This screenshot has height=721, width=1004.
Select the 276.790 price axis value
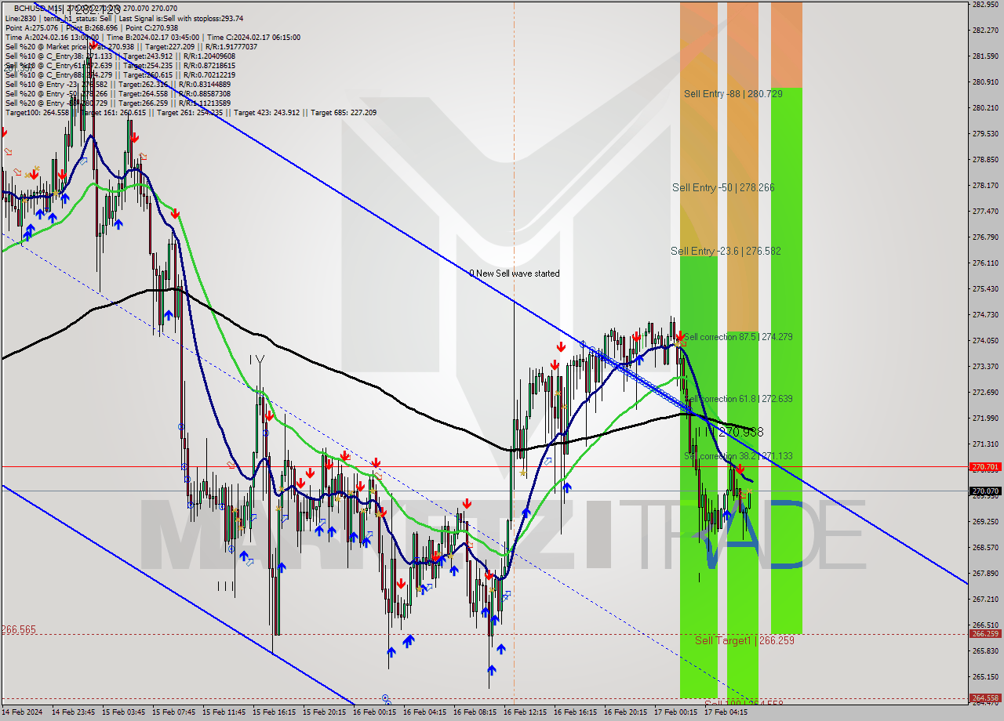coord(985,237)
